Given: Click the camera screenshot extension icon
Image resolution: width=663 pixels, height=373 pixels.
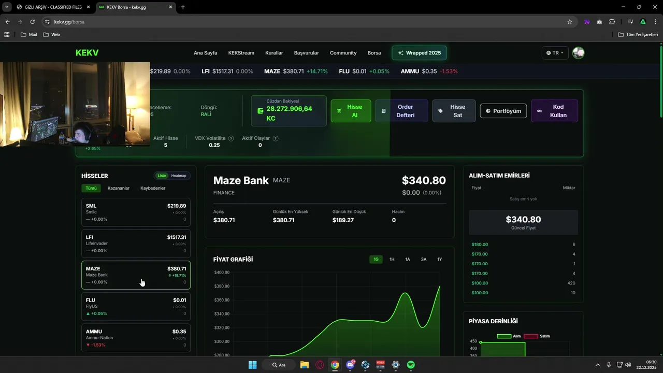Looking at the screenshot, I should 599,22.
